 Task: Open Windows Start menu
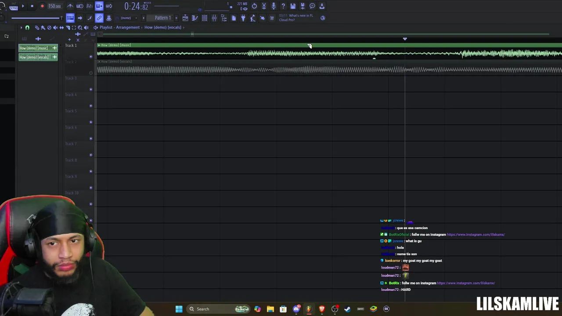(179, 309)
